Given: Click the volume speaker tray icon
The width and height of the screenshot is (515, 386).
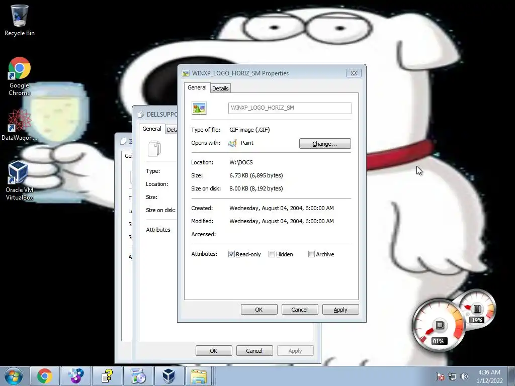Looking at the screenshot, I should (x=464, y=376).
